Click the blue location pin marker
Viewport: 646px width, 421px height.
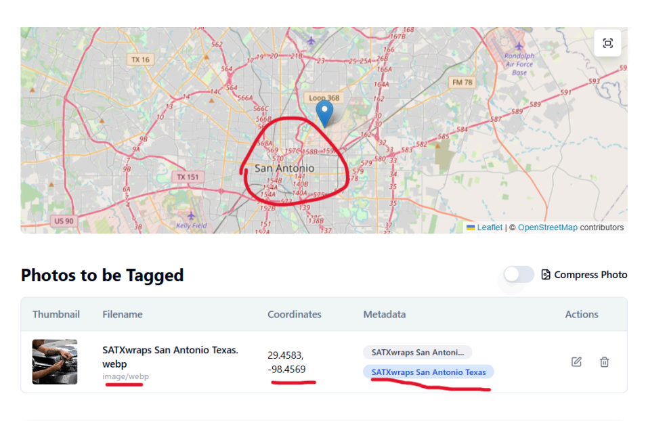325,114
